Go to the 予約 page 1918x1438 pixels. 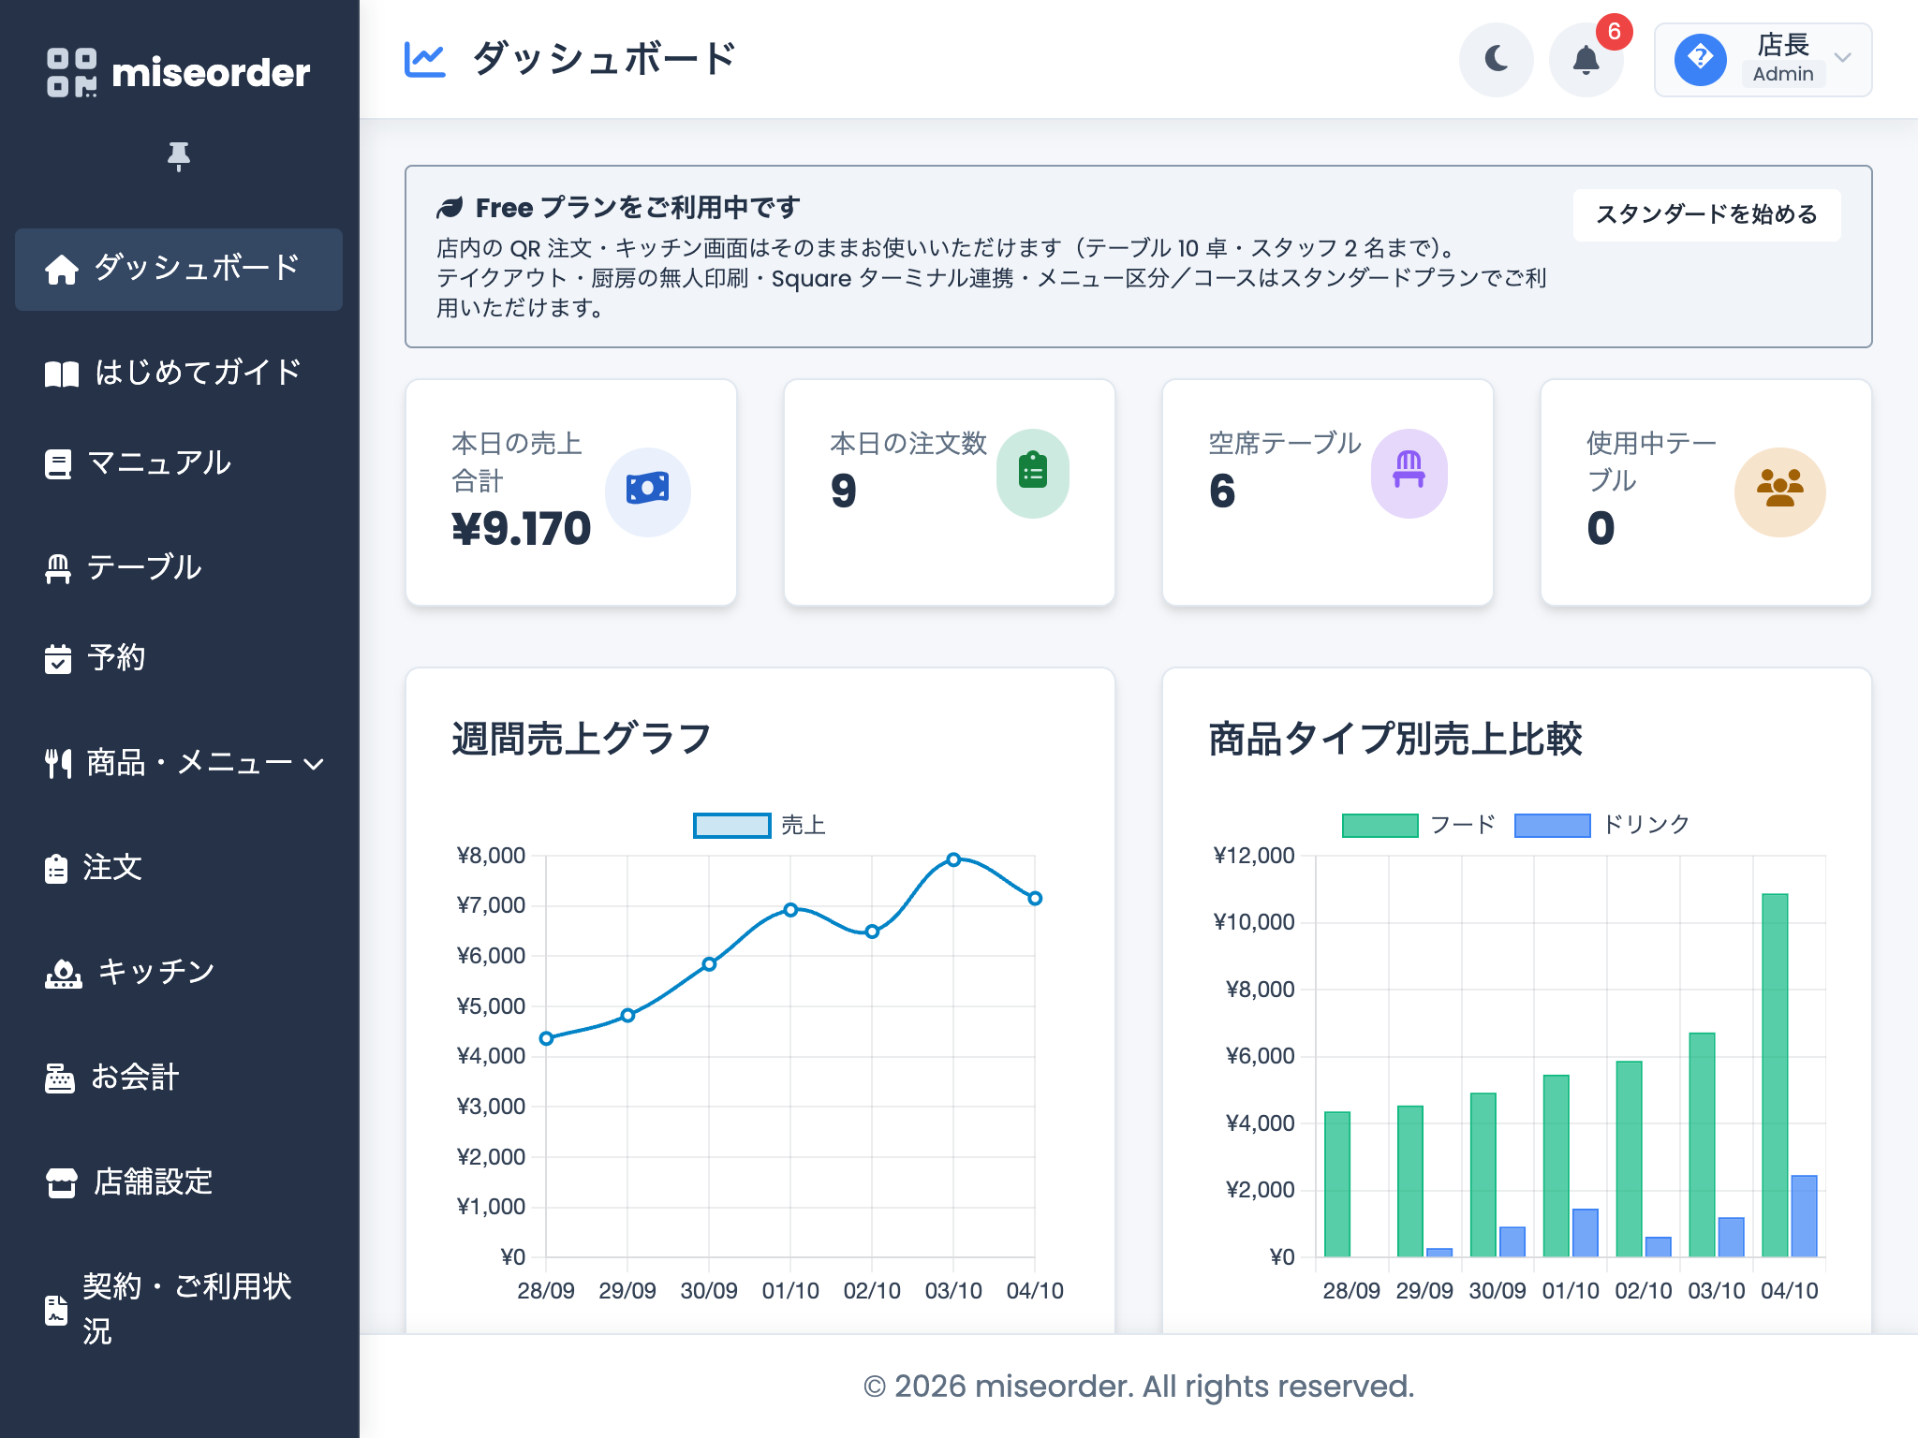pos(179,658)
